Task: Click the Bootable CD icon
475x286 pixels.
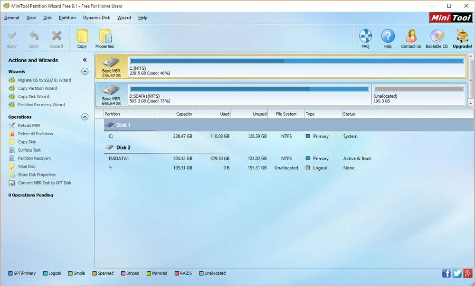Action: point(437,36)
